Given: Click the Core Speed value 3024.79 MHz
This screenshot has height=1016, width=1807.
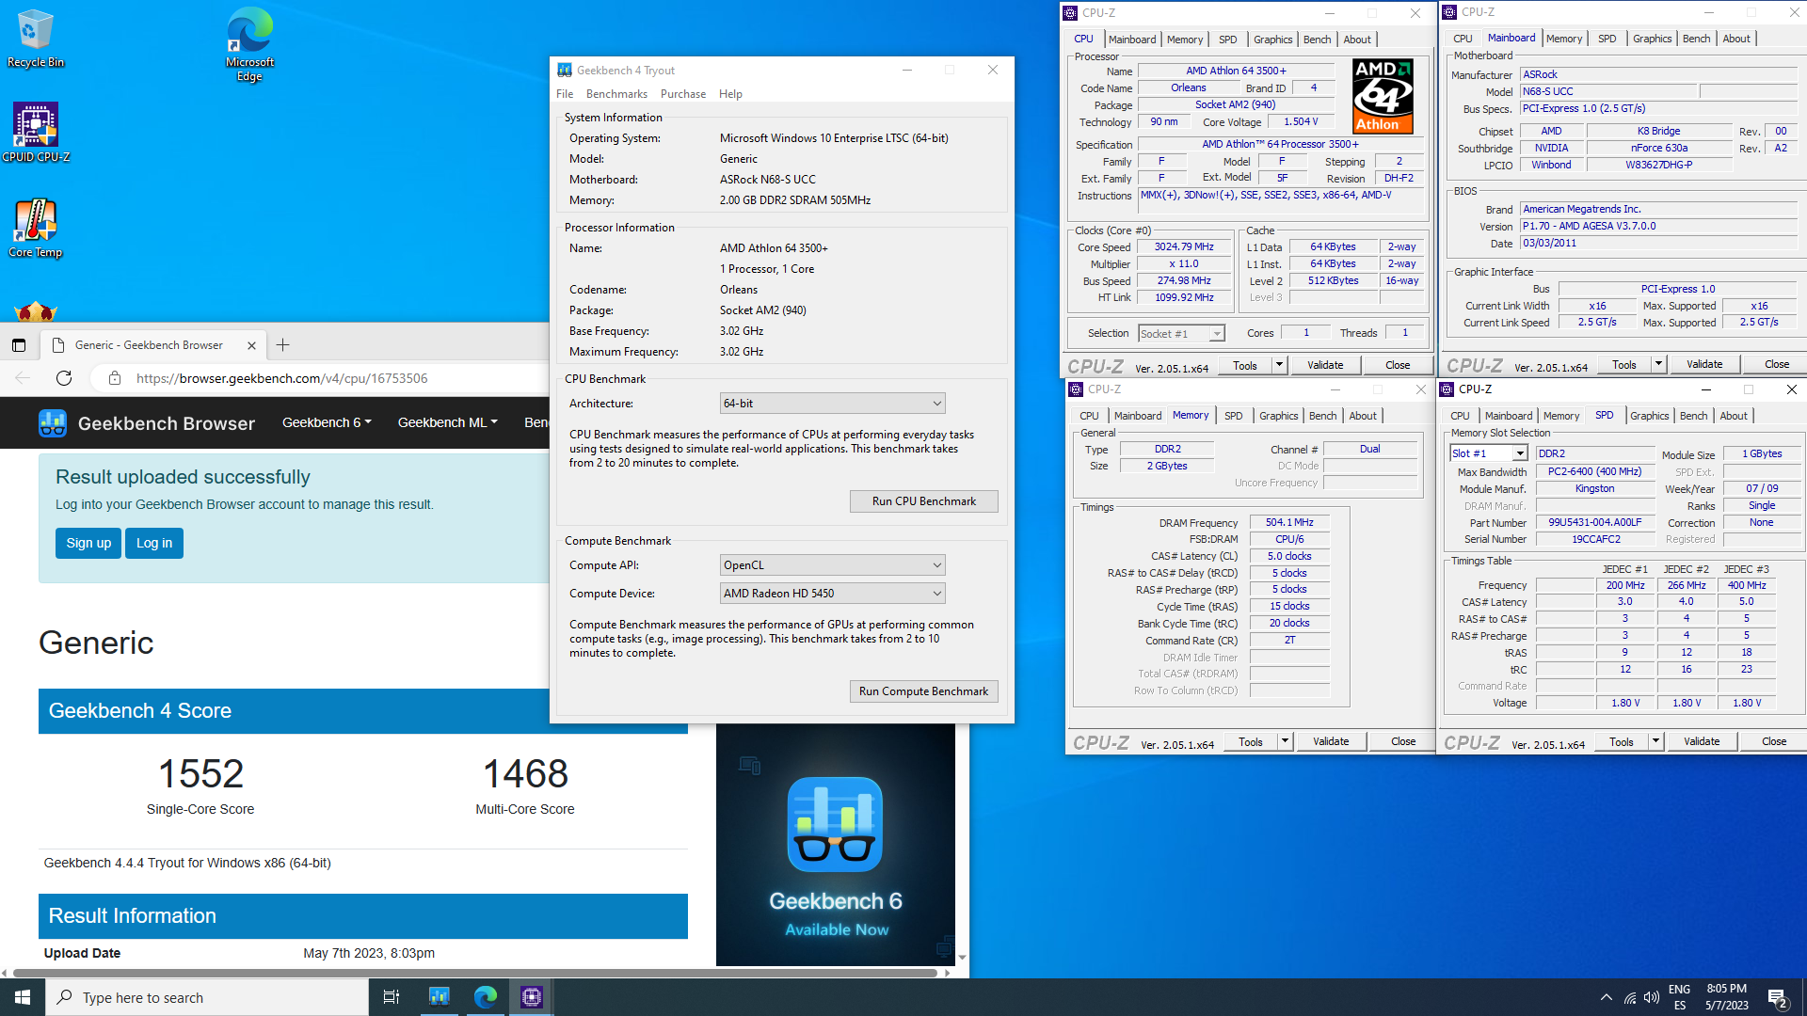Looking at the screenshot, I should [x=1184, y=247].
